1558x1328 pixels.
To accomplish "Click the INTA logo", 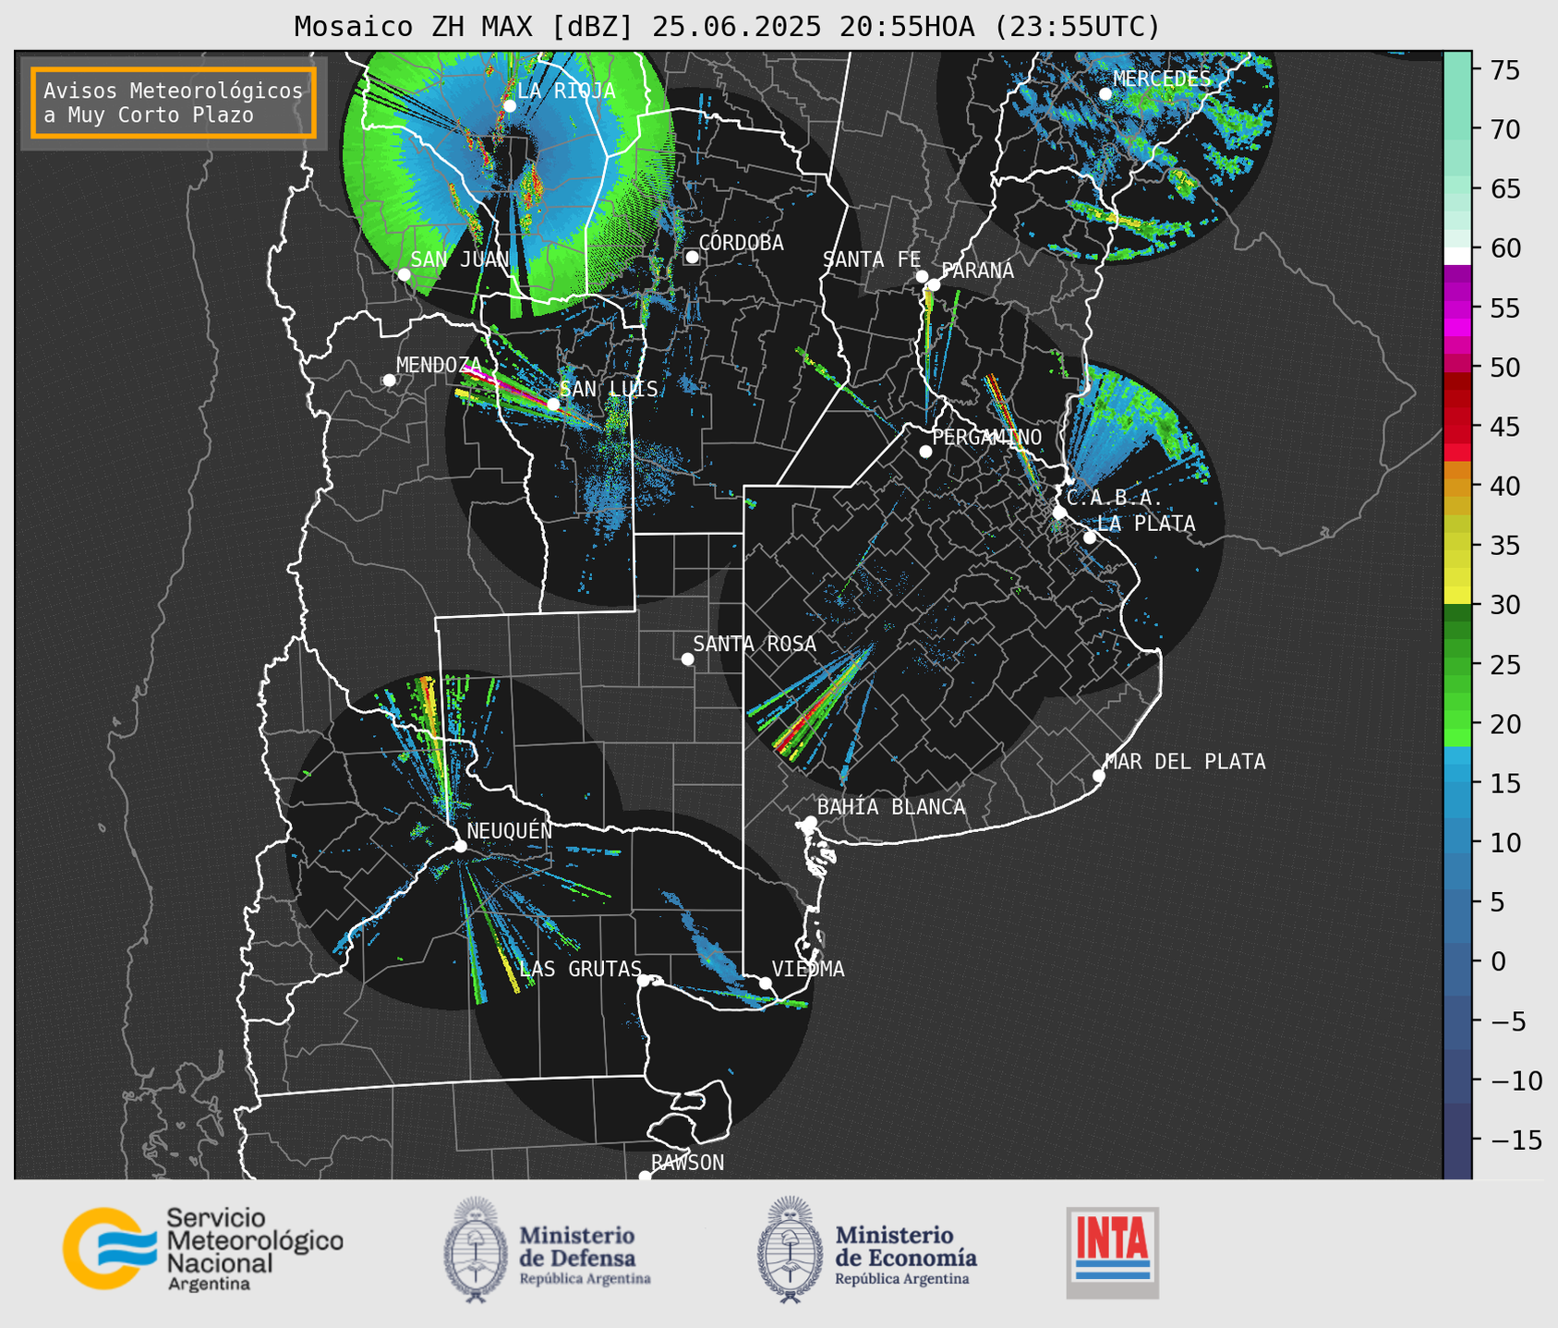I will click(1112, 1252).
